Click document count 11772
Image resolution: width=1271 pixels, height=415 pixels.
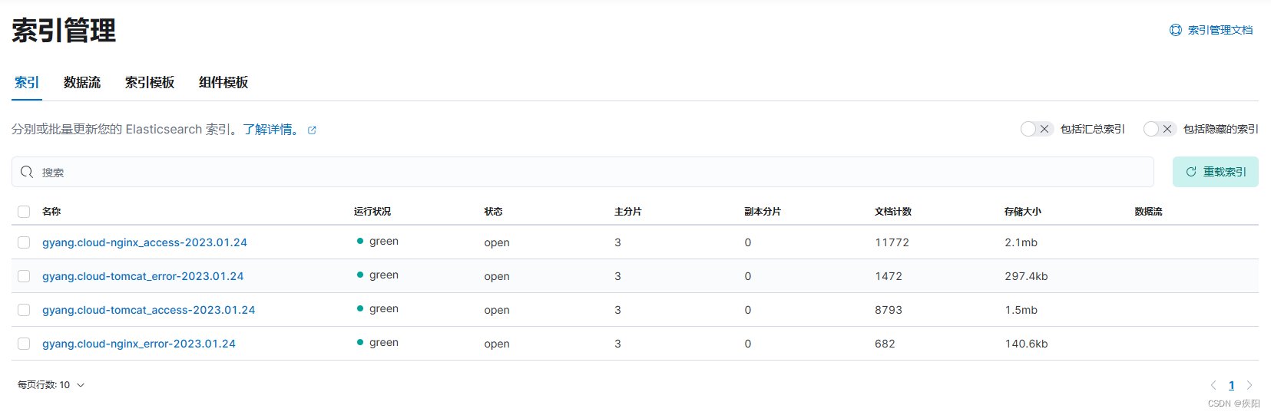point(892,242)
